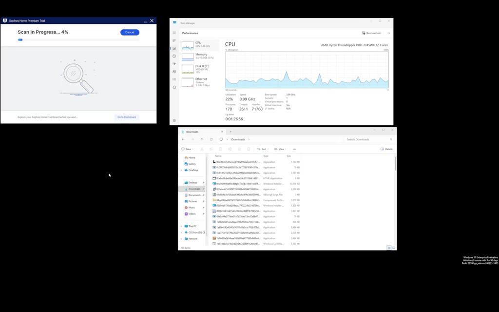Select the Ethernet performance entry
The image size is (499, 312).
200,82
